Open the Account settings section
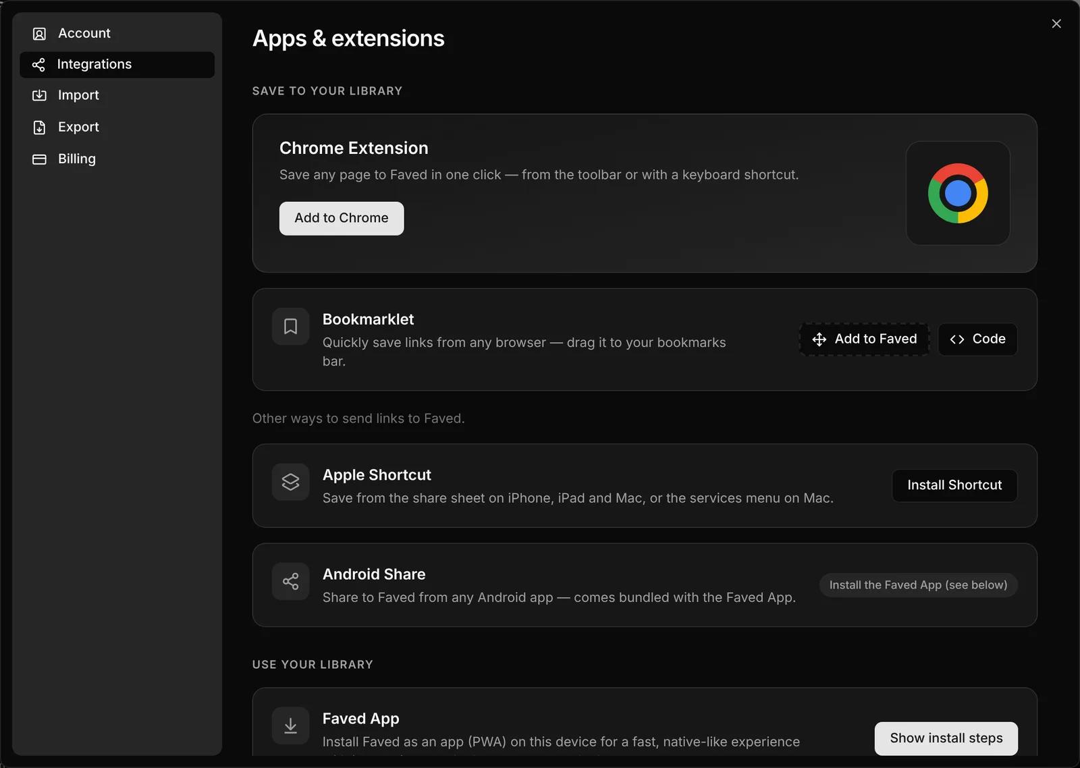 (117, 33)
